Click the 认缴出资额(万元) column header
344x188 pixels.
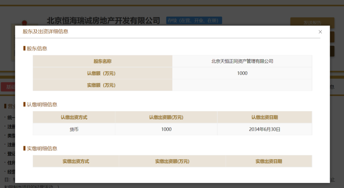(x=166, y=117)
